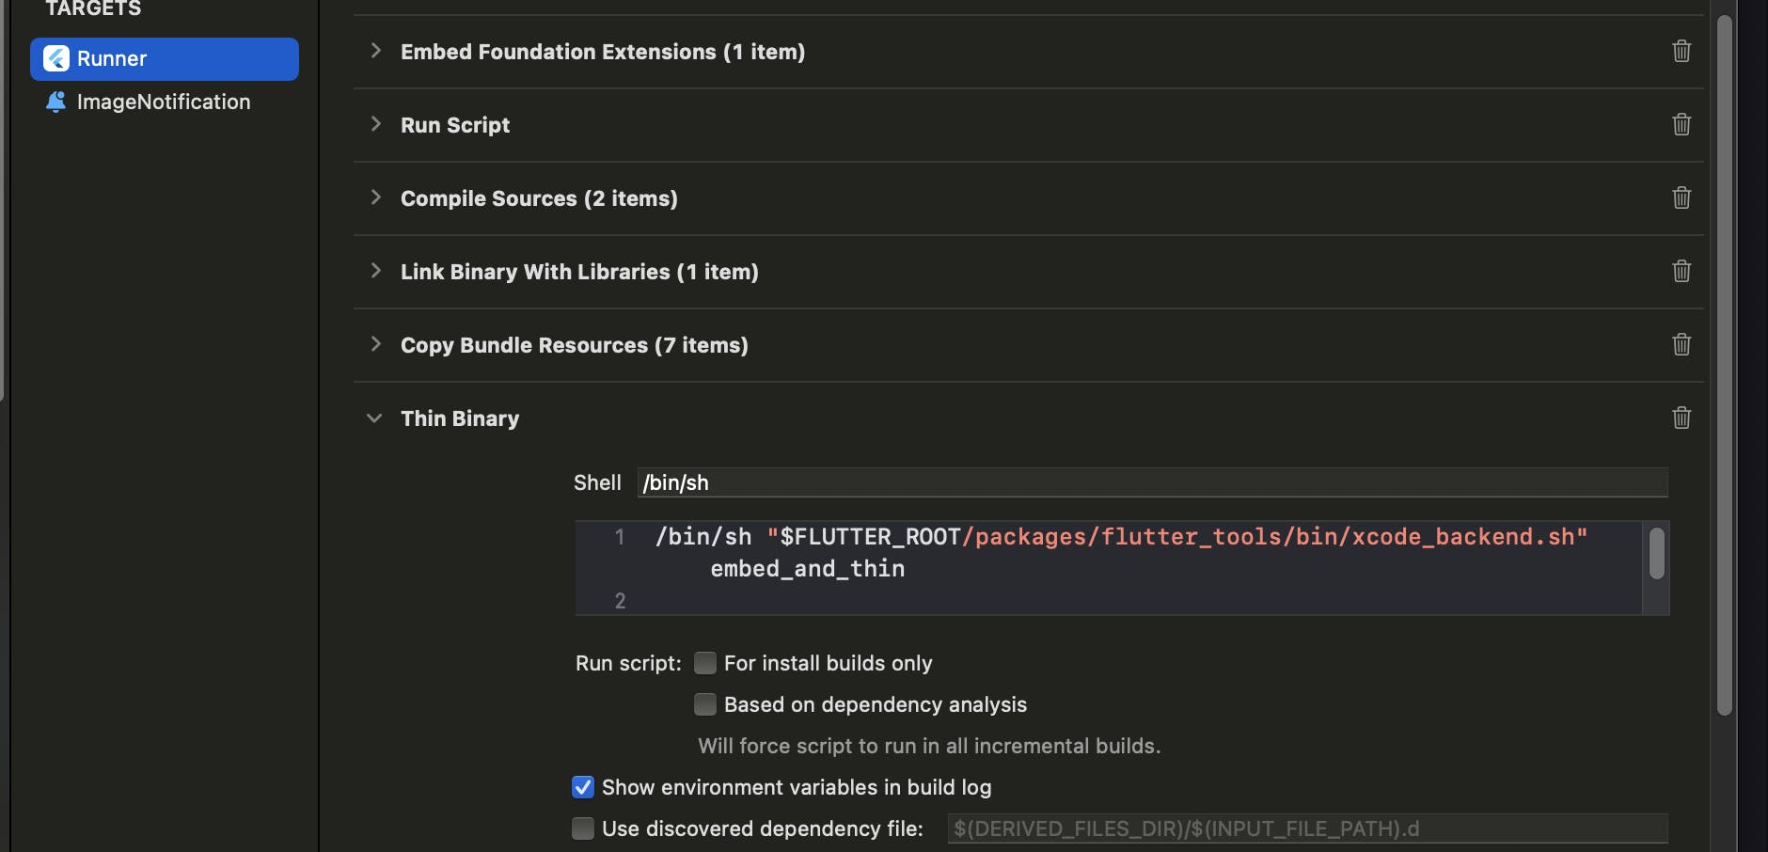Image resolution: width=1768 pixels, height=852 pixels.
Task: Click the Shell path input field
Action: click(1152, 482)
